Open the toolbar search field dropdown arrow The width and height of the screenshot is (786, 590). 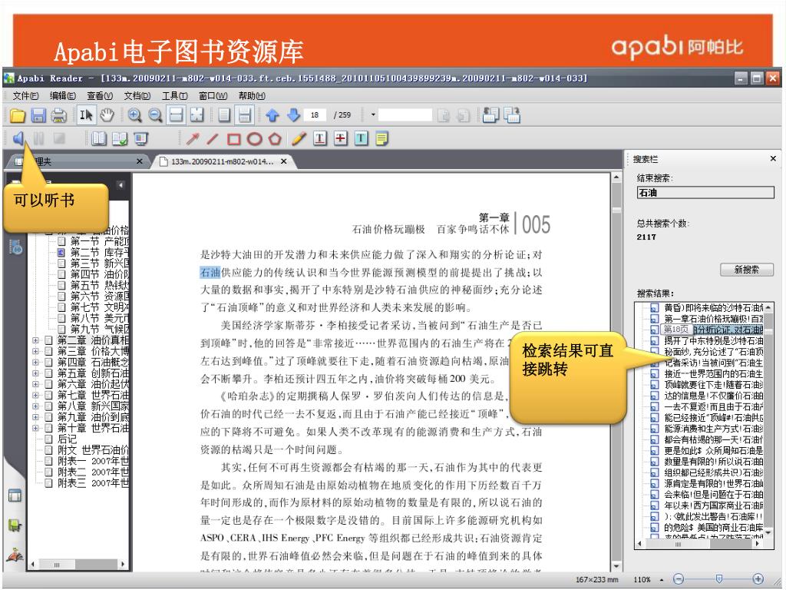[x=373, y=115]
